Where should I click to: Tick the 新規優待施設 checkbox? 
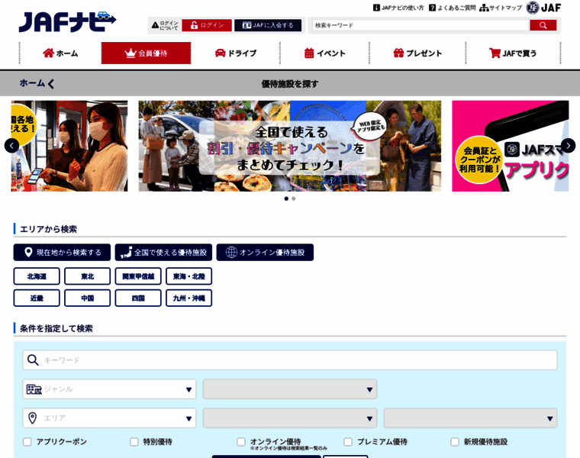coord(455,442)
